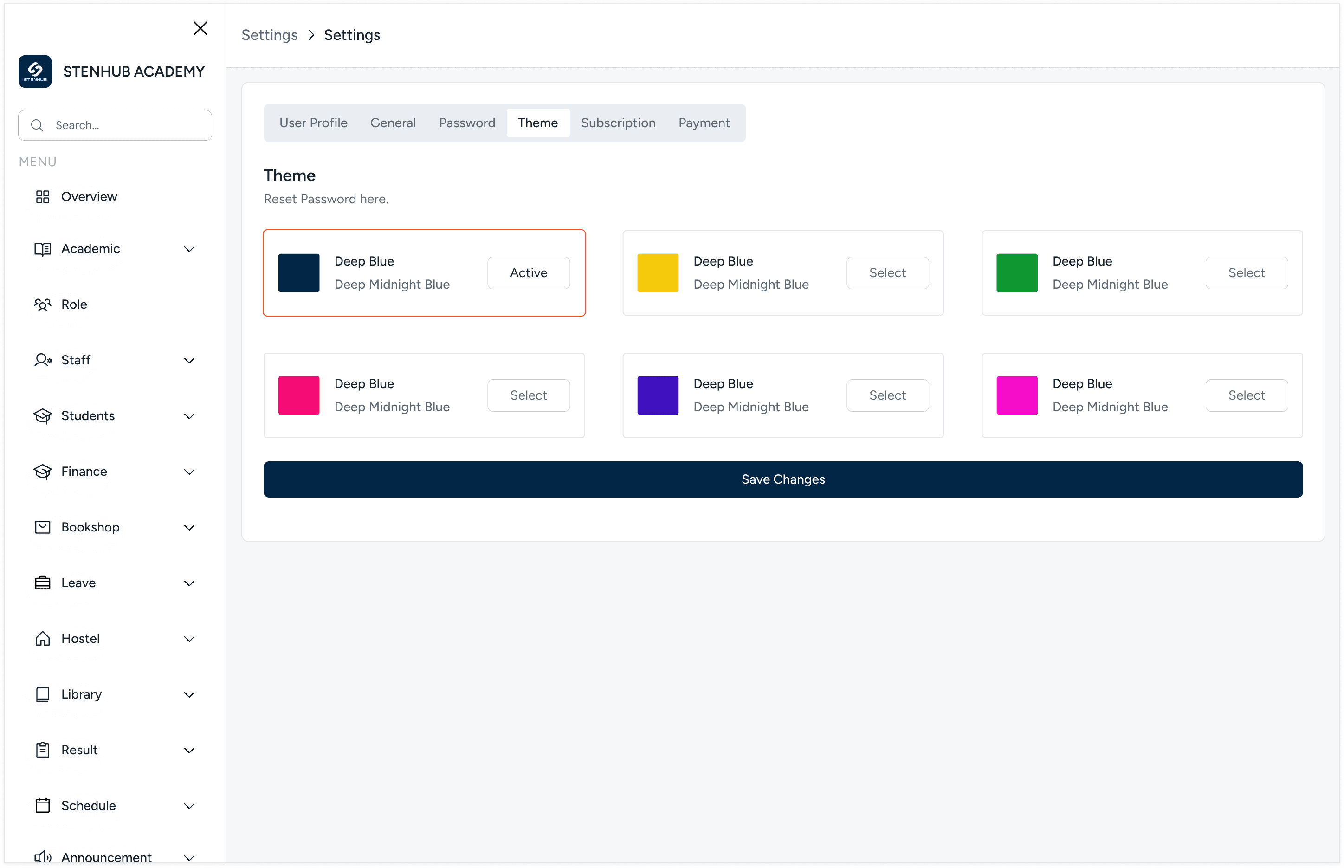Click the Result clipboard icon

[x=42, y=750]
